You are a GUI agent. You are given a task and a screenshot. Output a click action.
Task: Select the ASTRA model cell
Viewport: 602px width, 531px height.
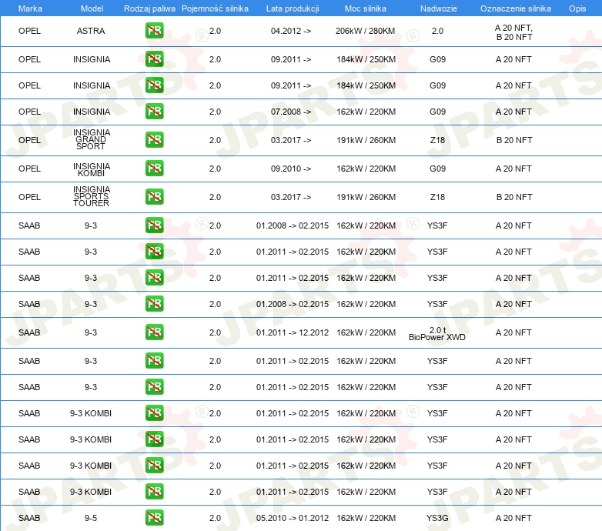coord(91,31)
